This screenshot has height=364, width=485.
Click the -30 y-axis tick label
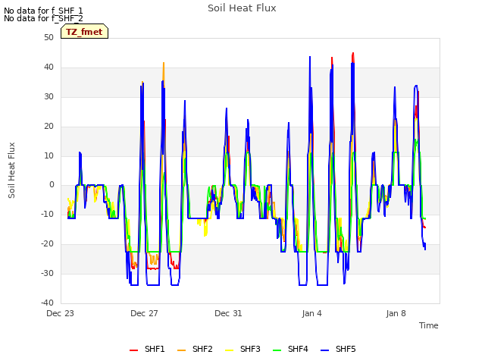click(48, 273)
